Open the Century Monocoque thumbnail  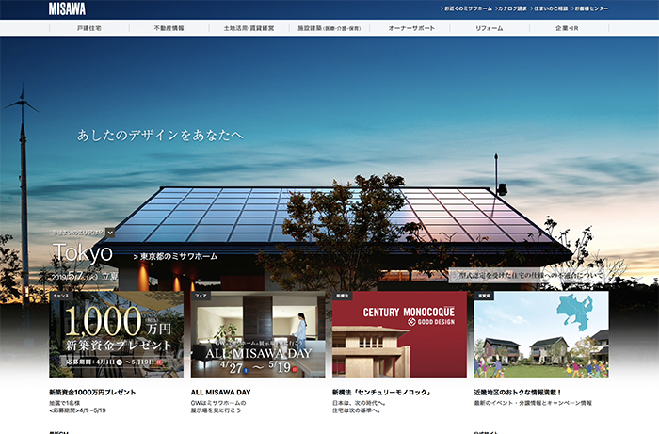click(x=400, y=334)
